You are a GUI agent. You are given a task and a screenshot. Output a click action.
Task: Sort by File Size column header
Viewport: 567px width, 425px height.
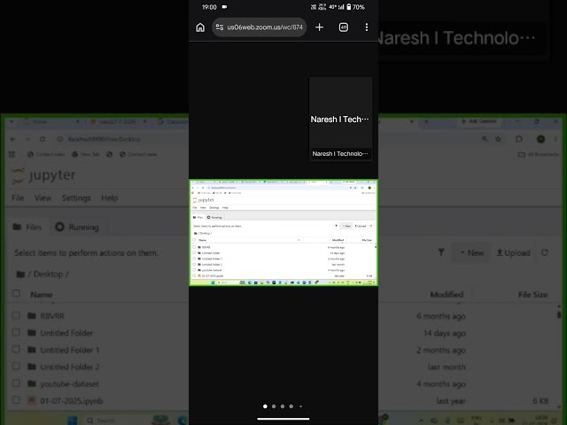[532, 295]
